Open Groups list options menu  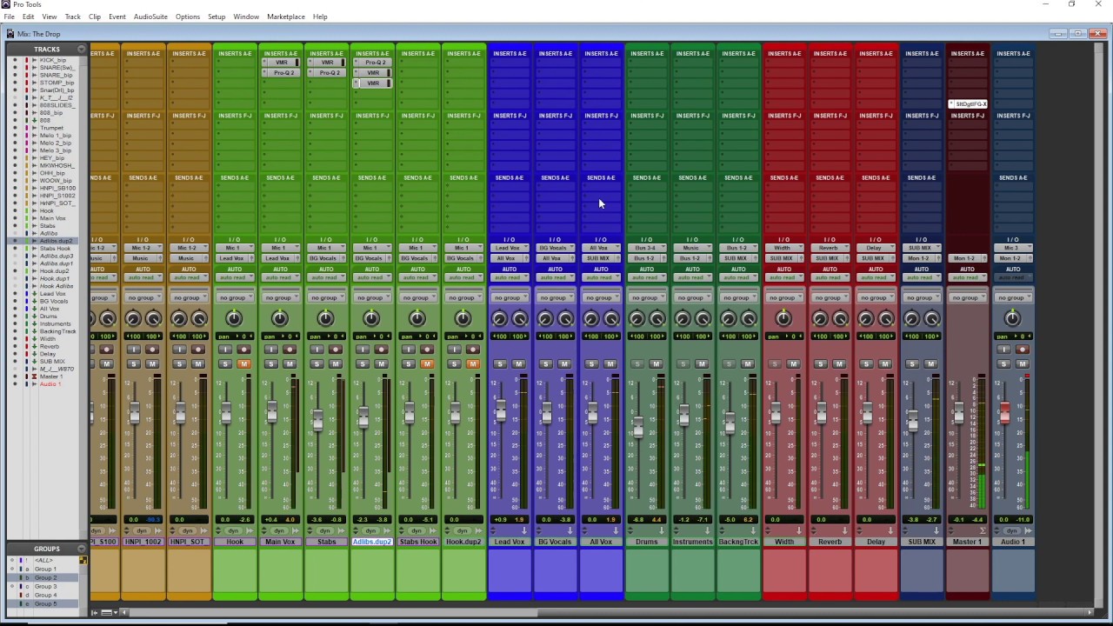coord(82,549)
